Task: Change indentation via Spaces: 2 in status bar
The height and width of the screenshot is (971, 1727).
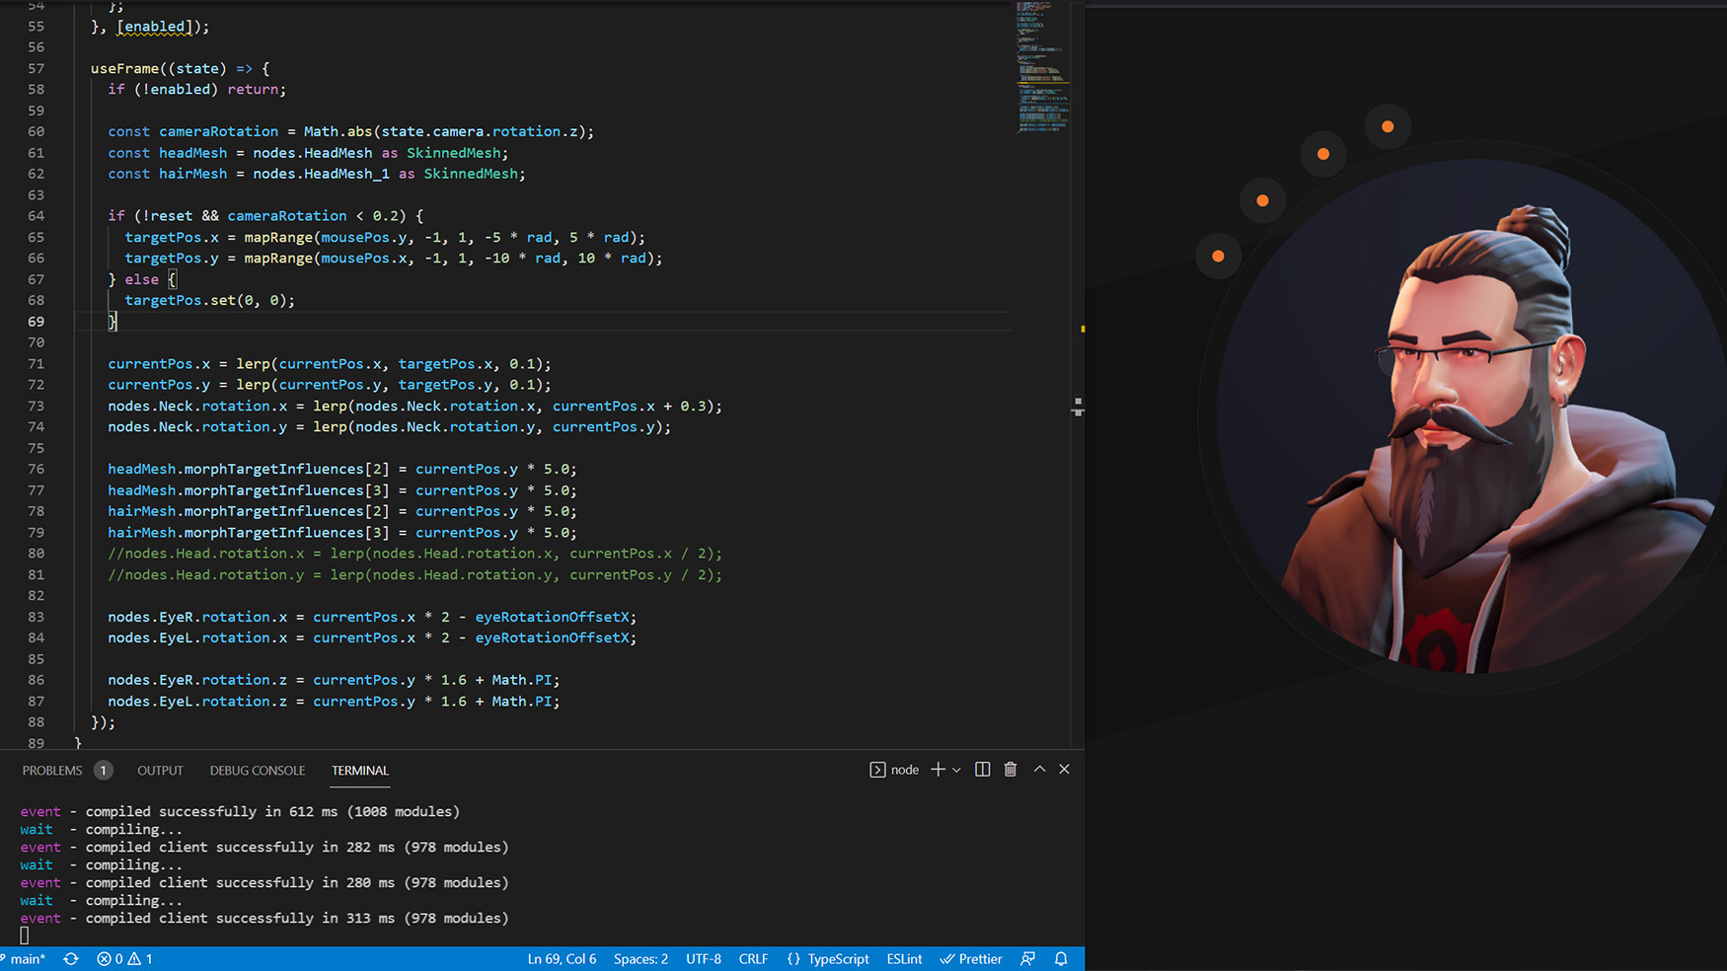Action: [640, 958]
